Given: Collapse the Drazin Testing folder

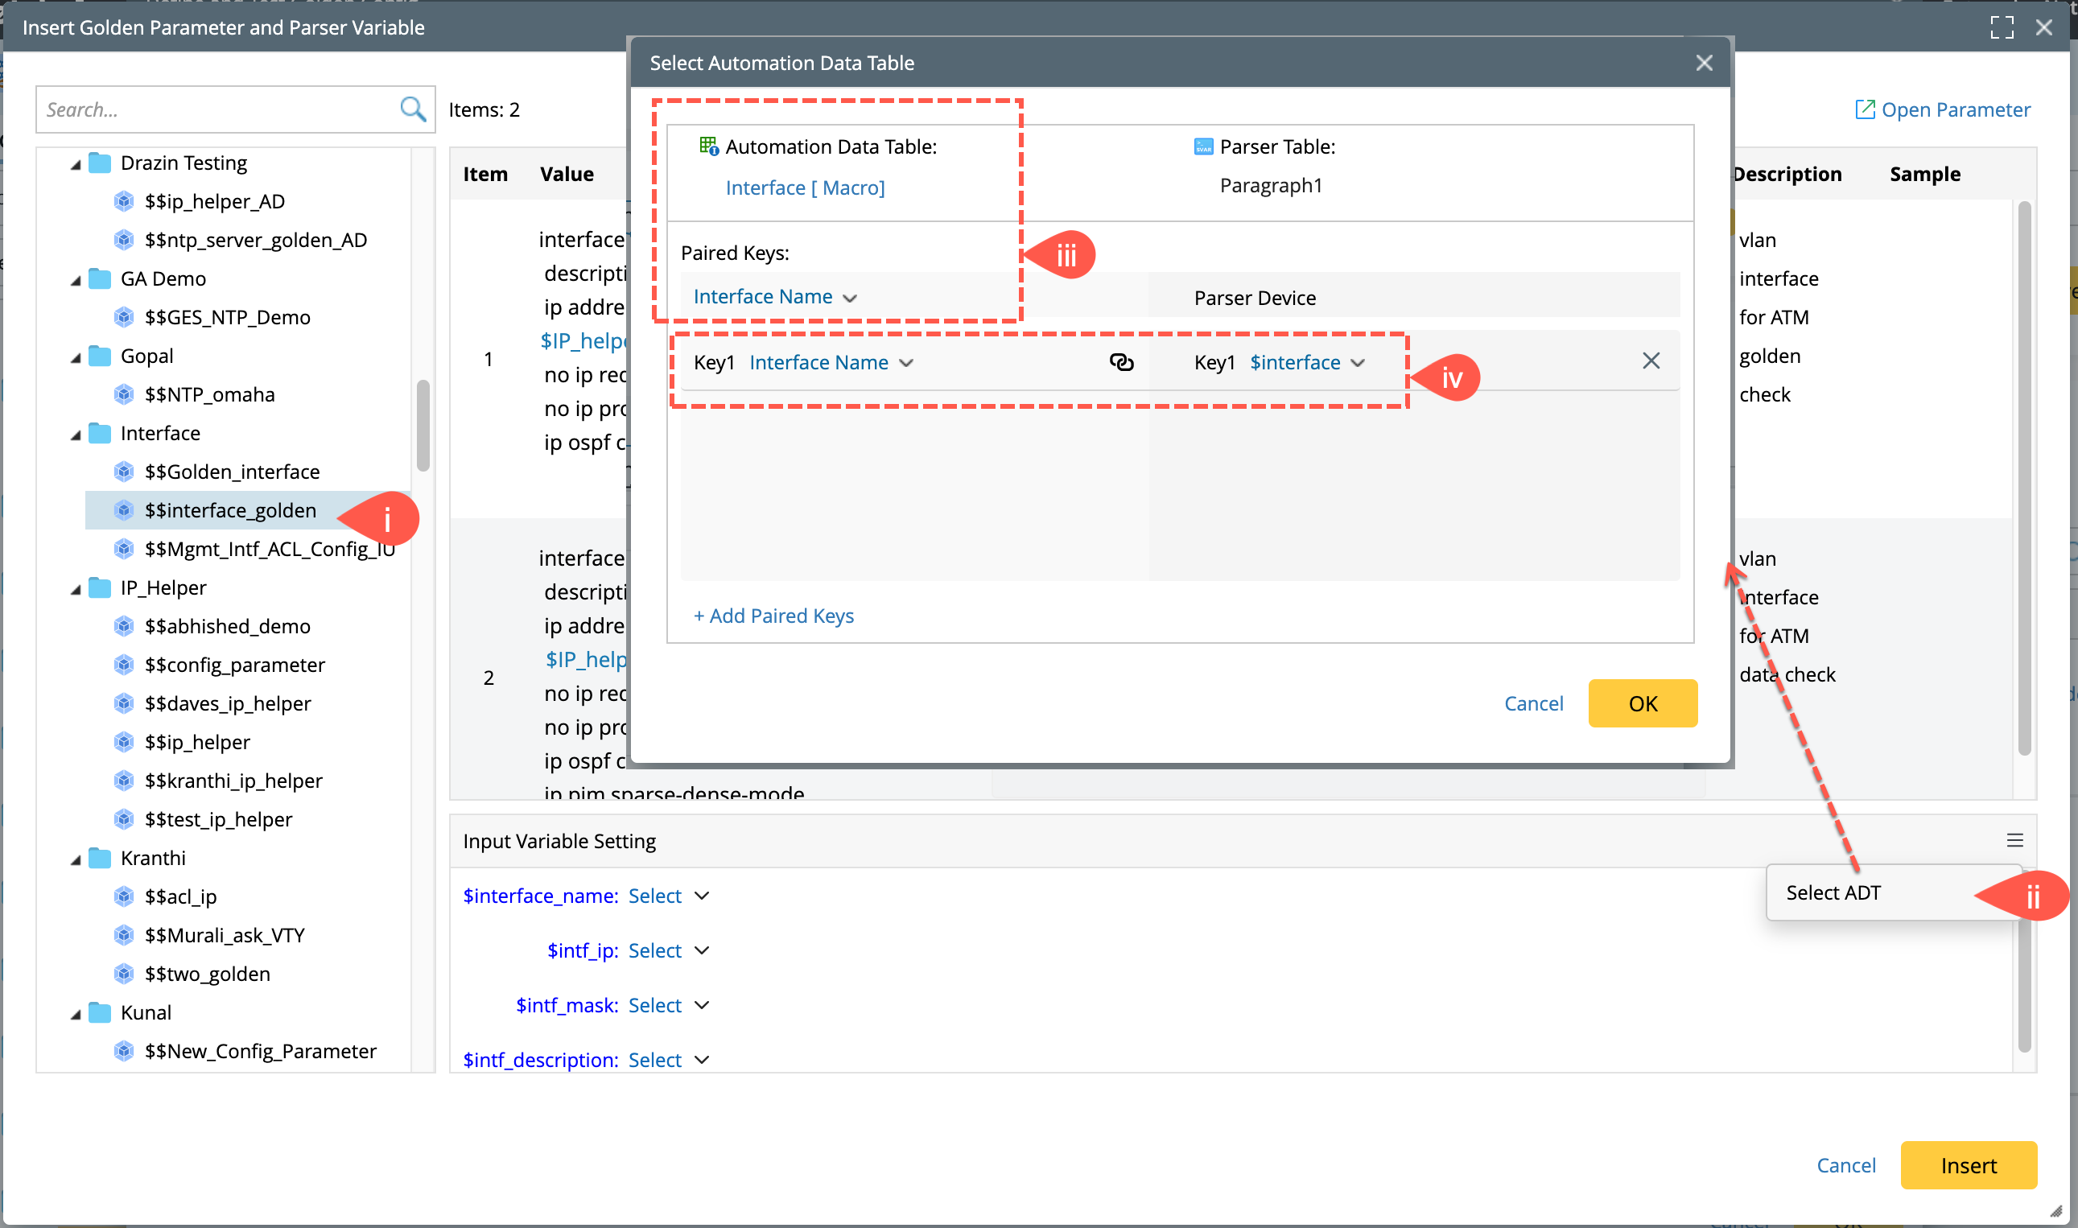Looking at the screenshot, I should point(76,164).
